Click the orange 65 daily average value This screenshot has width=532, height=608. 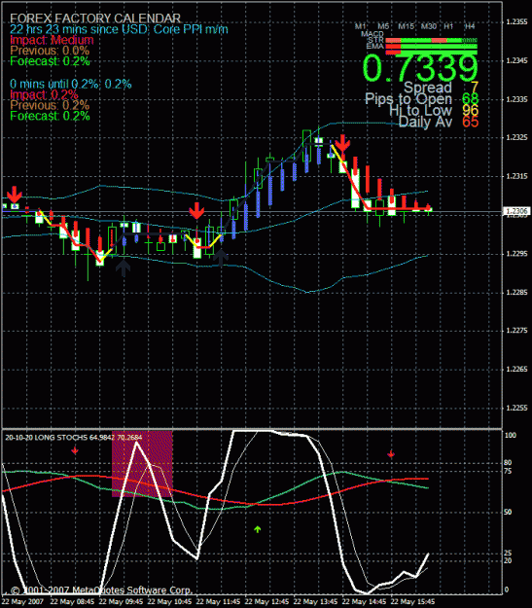[x=471, y=122]
